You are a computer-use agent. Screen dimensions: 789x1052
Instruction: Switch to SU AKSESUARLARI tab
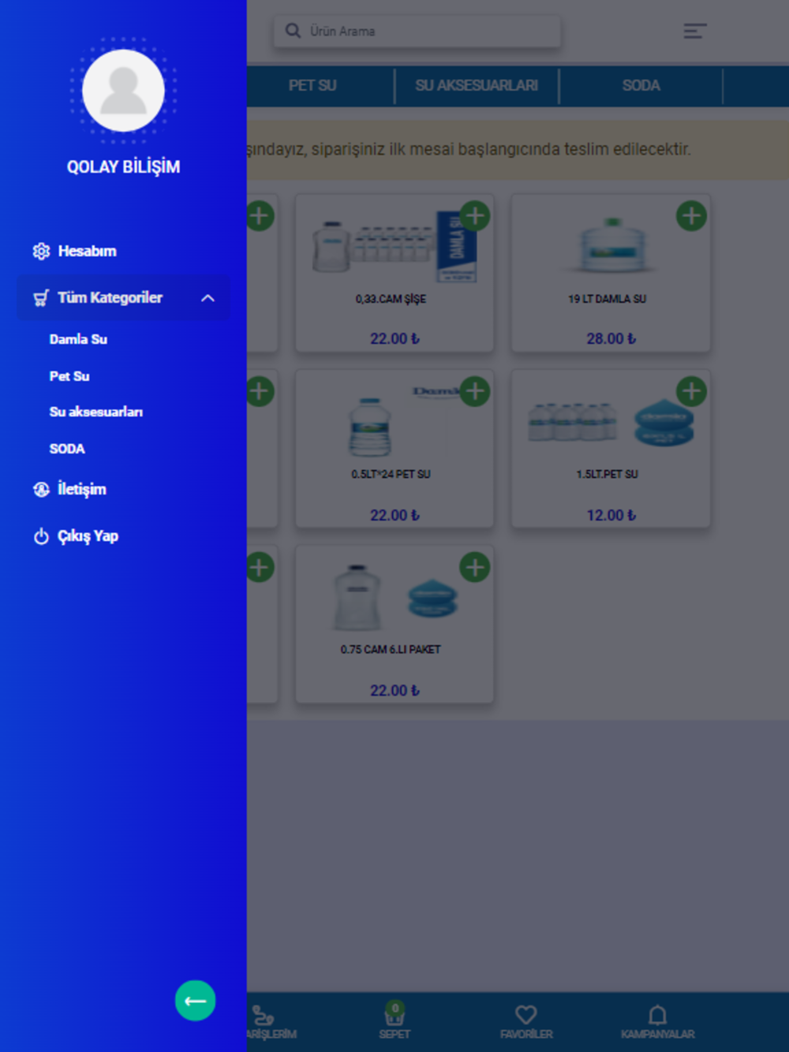[477, 85]
